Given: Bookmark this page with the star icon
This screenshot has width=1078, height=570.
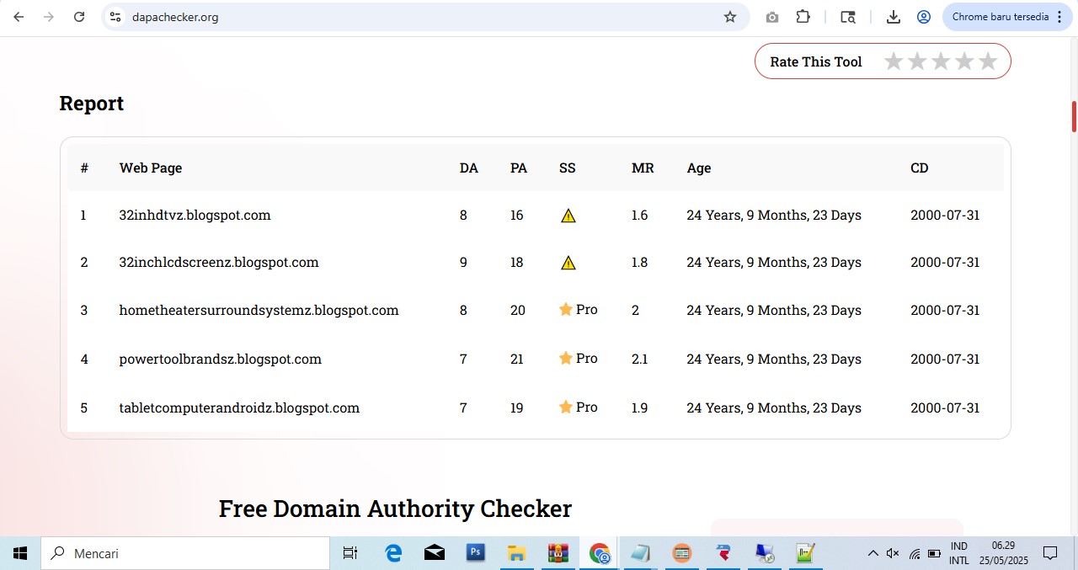Looking at the screenshot, I should tap(730, 17).
